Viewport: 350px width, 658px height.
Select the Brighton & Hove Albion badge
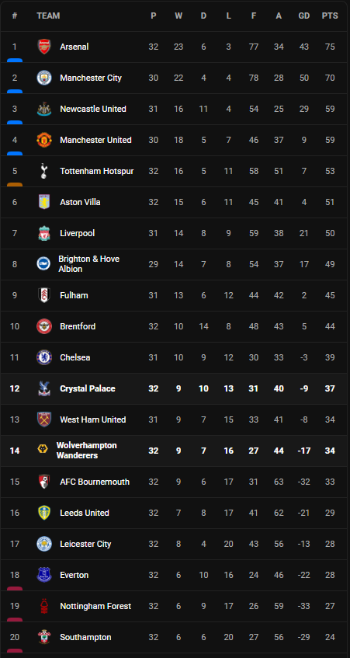pos(43,264)
